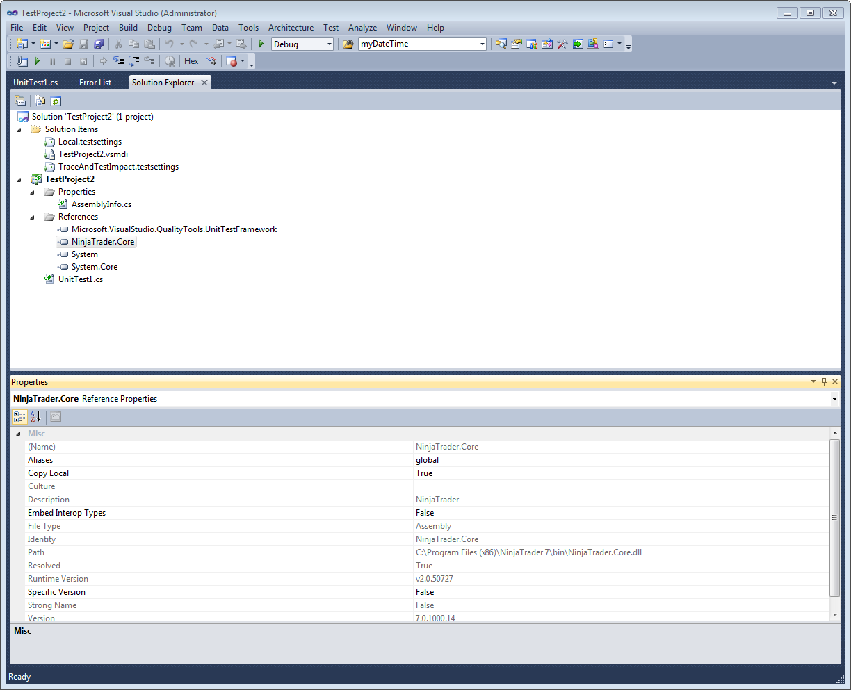Close the Properties panel
The image size is (851, 690).
835,381
